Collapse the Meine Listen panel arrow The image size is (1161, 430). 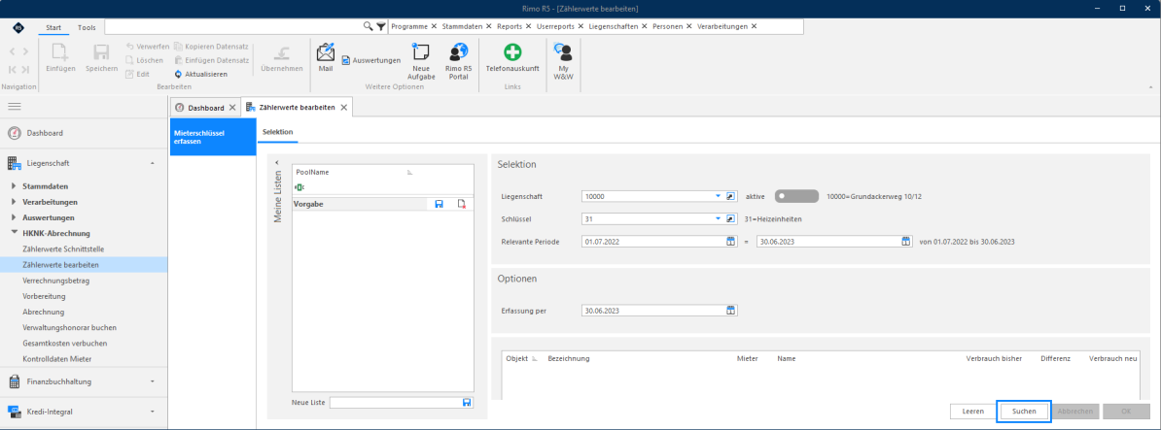click(278, 162)
